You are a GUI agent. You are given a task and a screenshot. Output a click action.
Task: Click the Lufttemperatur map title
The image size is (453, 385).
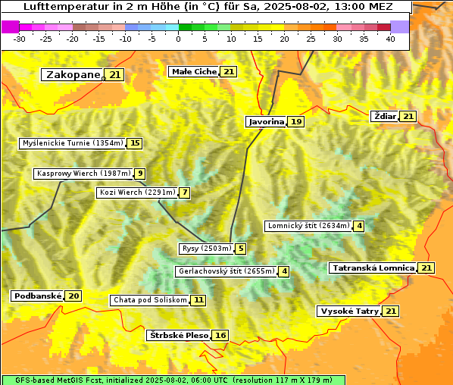click(208, 6)
